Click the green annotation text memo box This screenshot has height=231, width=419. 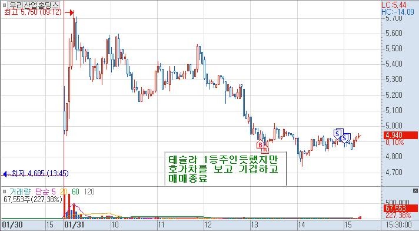(x=225, y=169)
